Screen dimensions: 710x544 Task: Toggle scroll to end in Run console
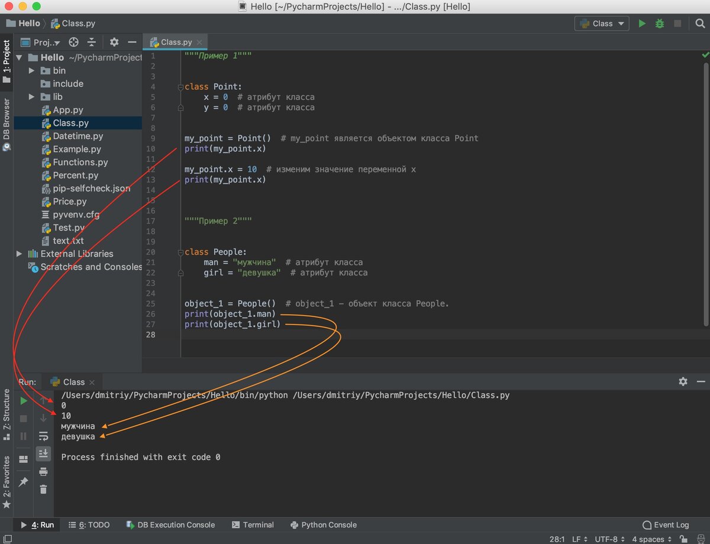(x=43, y=454)
